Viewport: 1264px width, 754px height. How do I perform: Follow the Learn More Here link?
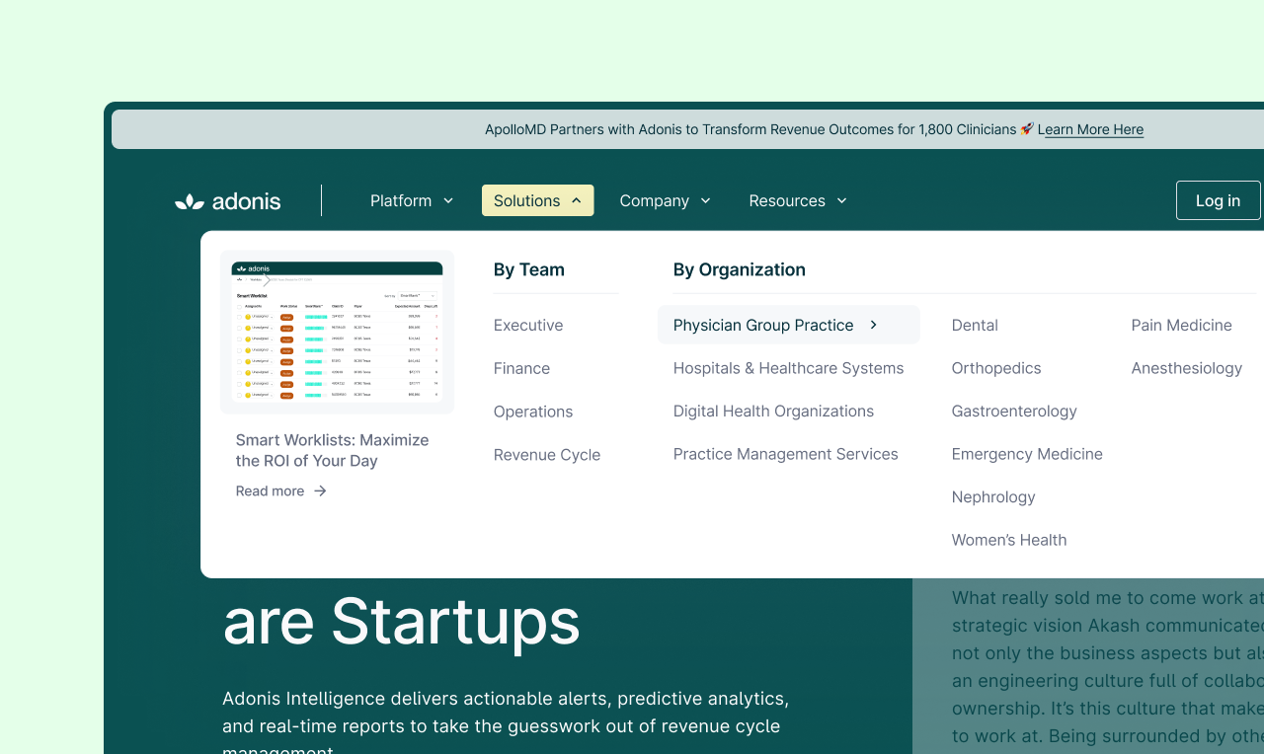pyautogui.click(x=1090, y=129)
